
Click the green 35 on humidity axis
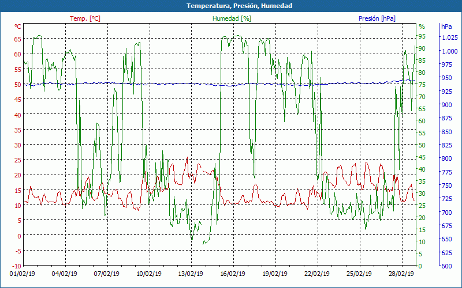422,181
